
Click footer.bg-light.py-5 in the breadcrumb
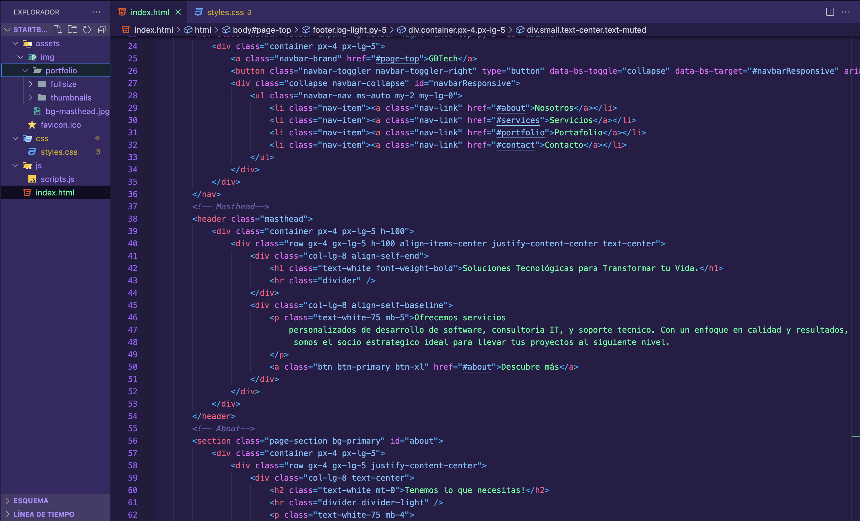[x=349, y=30]
